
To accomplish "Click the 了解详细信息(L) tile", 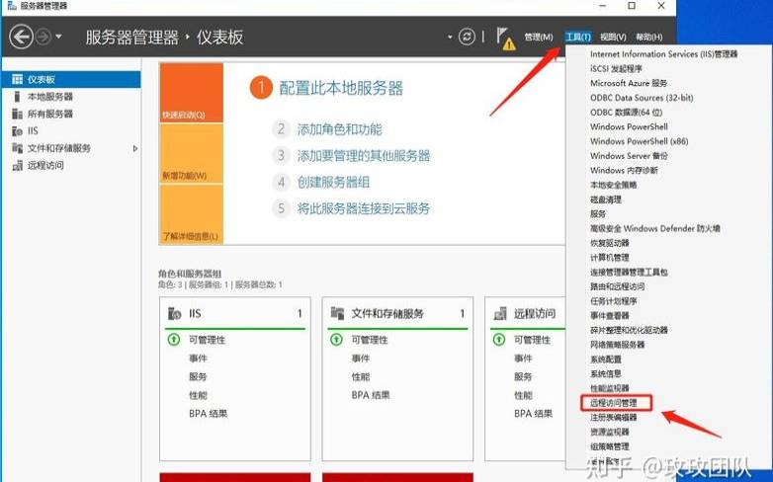I will [x=192, y=214].
